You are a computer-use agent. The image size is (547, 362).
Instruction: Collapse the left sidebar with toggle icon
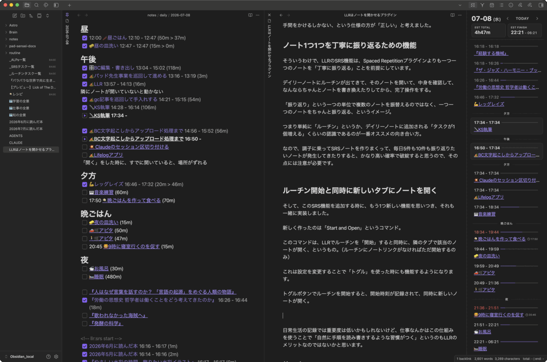coord(56,5)
